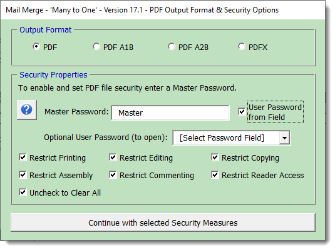
Task: Click the Security Properties group heading
Action: (53, 75)
